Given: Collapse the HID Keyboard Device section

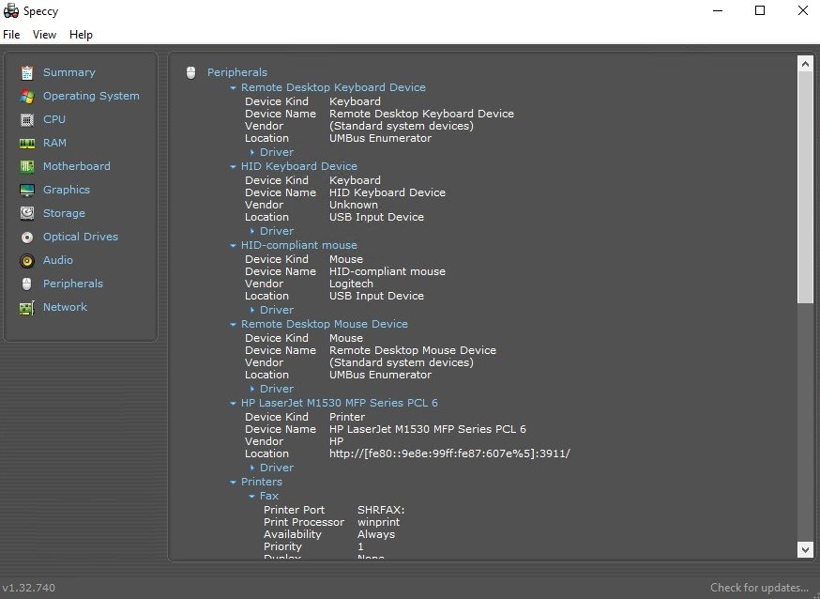Looking at the screenshot, I should tap(233, 167).
